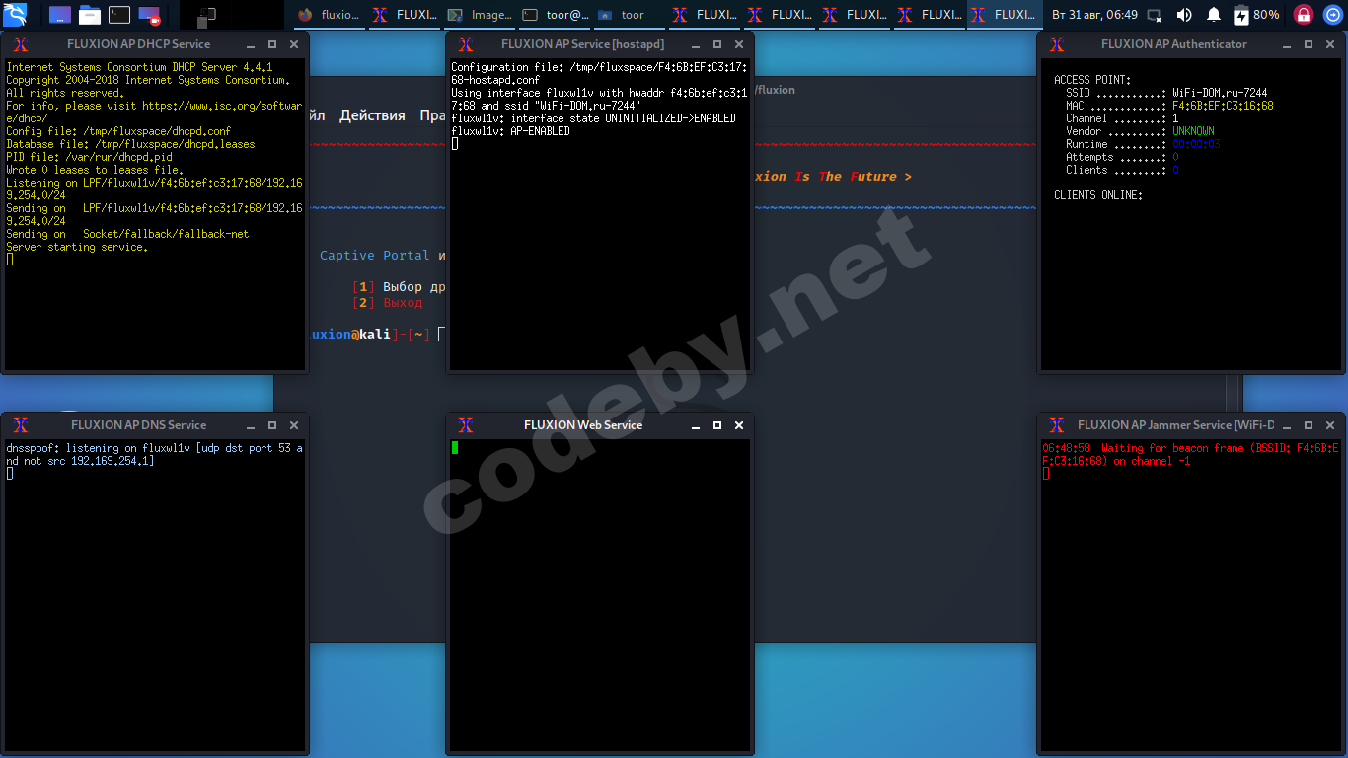Open the panel clock showing 06:49

1094,15
